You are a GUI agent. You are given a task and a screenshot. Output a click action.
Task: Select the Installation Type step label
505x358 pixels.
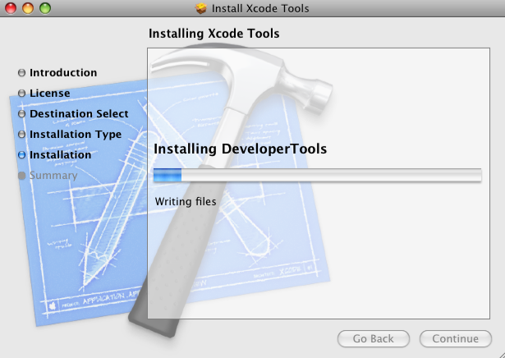click(x=76, y=135)
